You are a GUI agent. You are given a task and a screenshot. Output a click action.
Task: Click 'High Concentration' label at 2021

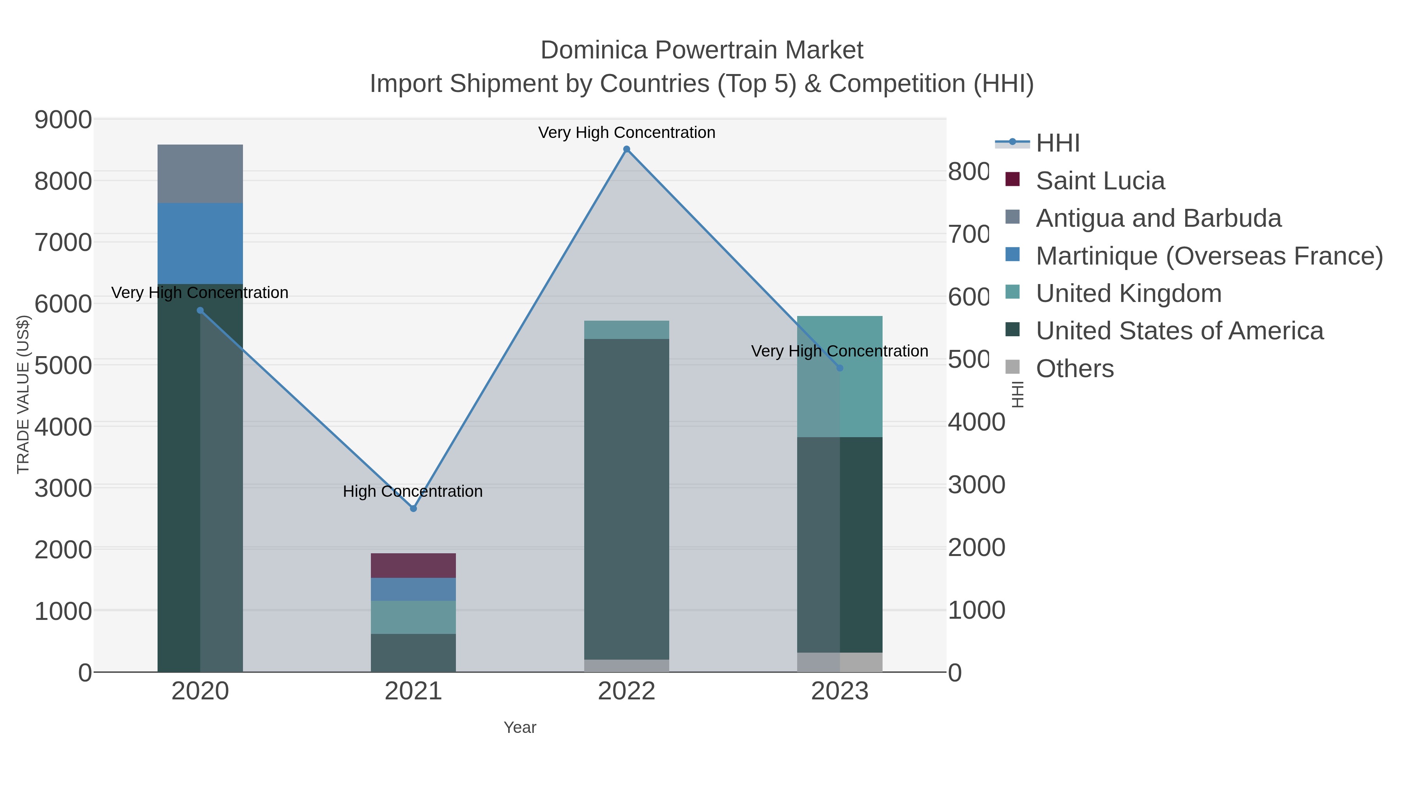(x=413, y=492)
